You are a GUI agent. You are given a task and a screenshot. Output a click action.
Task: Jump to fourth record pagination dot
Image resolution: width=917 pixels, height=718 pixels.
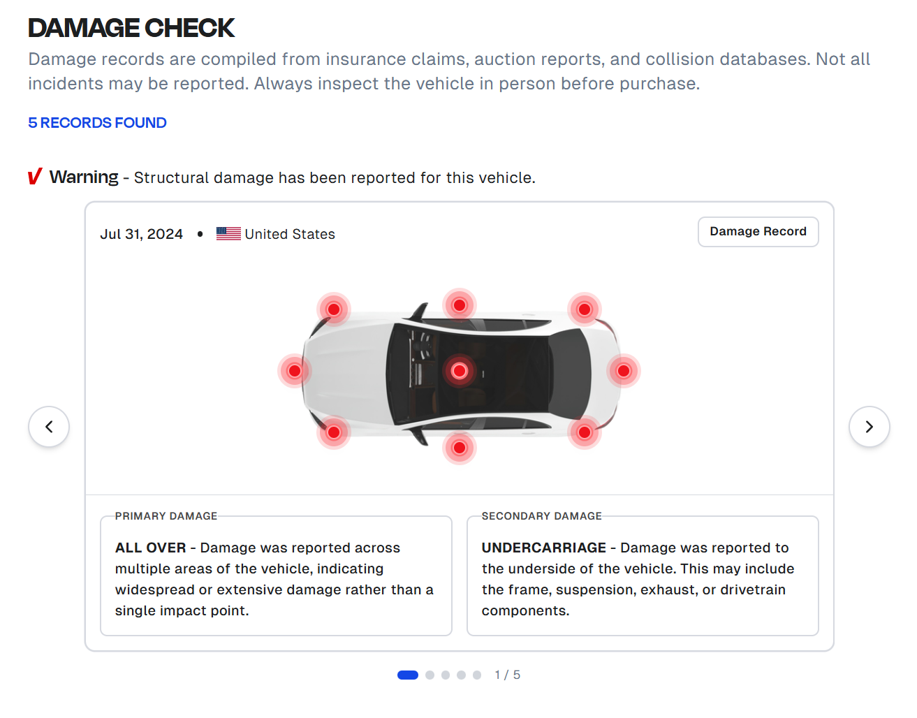(x=461, y=675)
